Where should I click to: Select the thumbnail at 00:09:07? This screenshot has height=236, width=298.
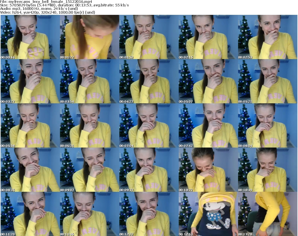coord(90,170)
